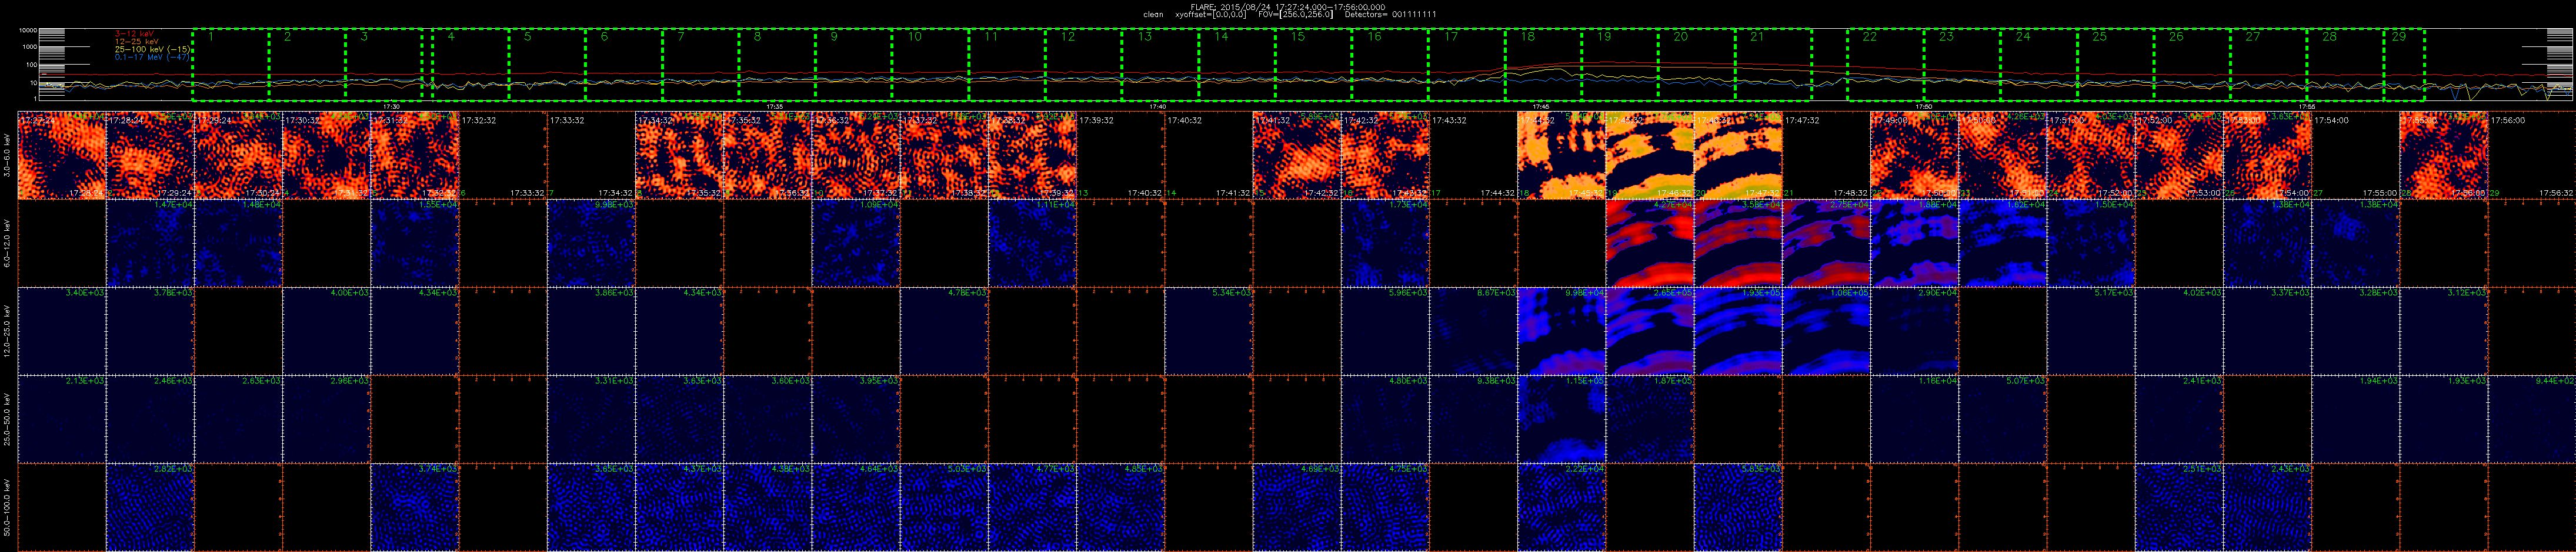The height and width of the screenshot is (552, 2576).
Task: Open the 6-12 keV image labeled 9.98E+03
Action: tap(591, 243)
